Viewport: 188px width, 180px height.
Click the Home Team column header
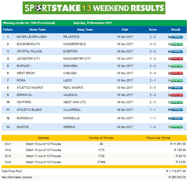pyautogui.click(x=37, y=30)
